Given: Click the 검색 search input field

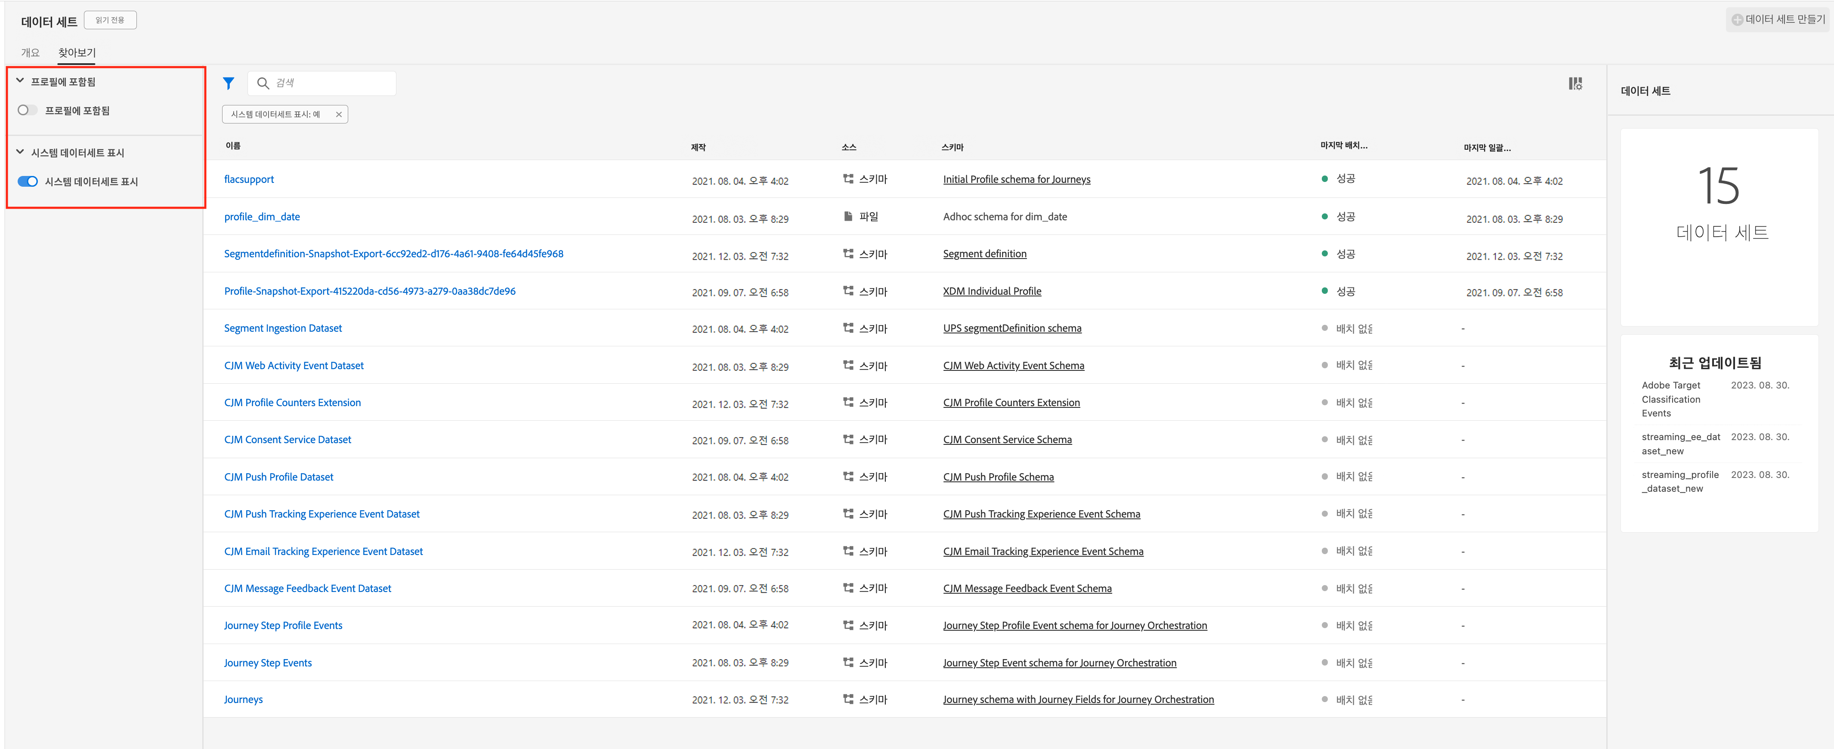Looking at the screenshot, I should click(x=331, y=83).
